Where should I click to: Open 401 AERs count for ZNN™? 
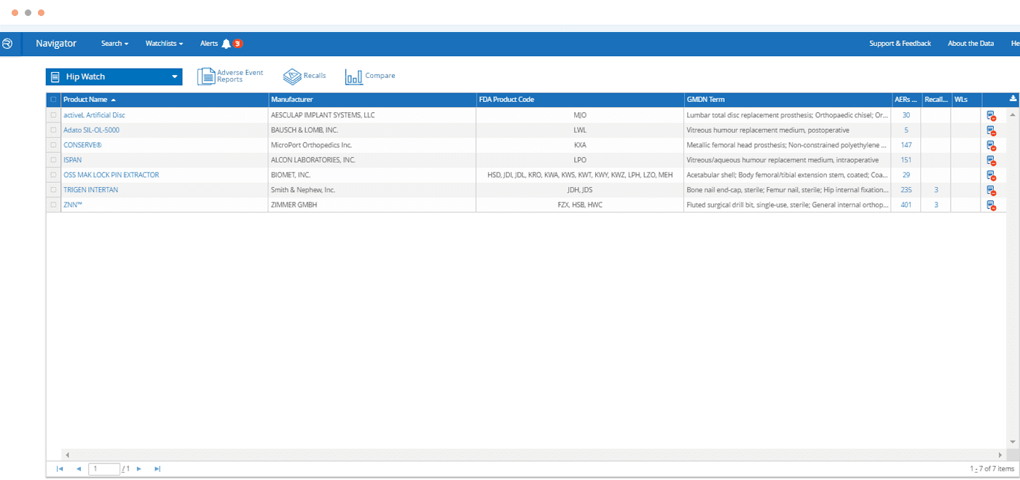[906, 205]
